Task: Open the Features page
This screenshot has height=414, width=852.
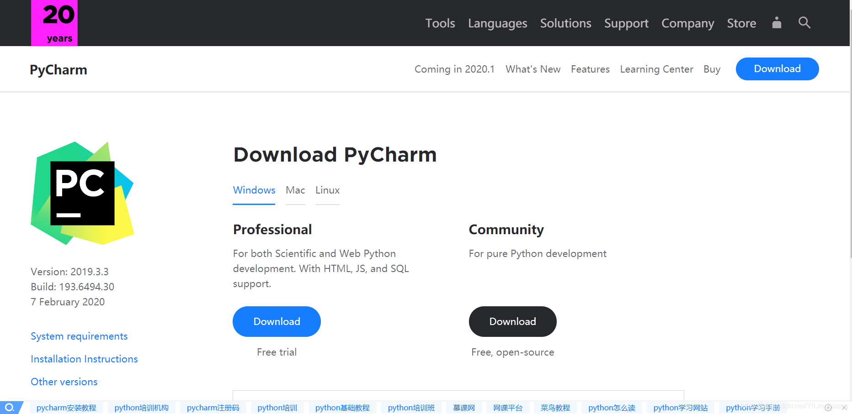Action: 590,69
